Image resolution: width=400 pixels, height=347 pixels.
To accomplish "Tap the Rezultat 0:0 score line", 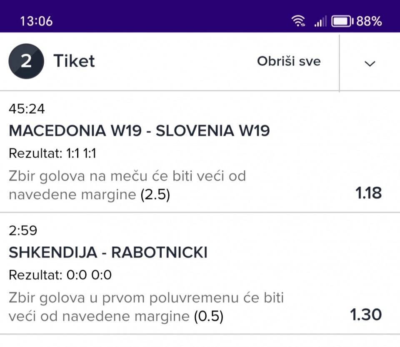I will coord(60,275).
